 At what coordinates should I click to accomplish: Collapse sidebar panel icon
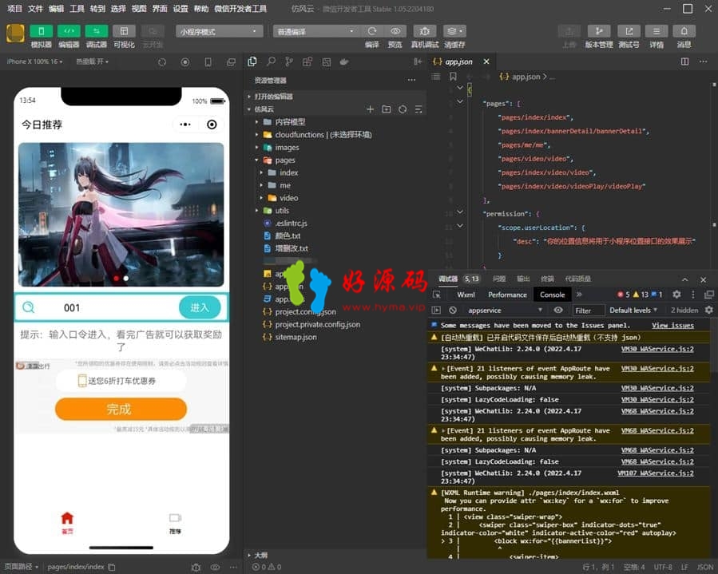[x=418, y=61]
